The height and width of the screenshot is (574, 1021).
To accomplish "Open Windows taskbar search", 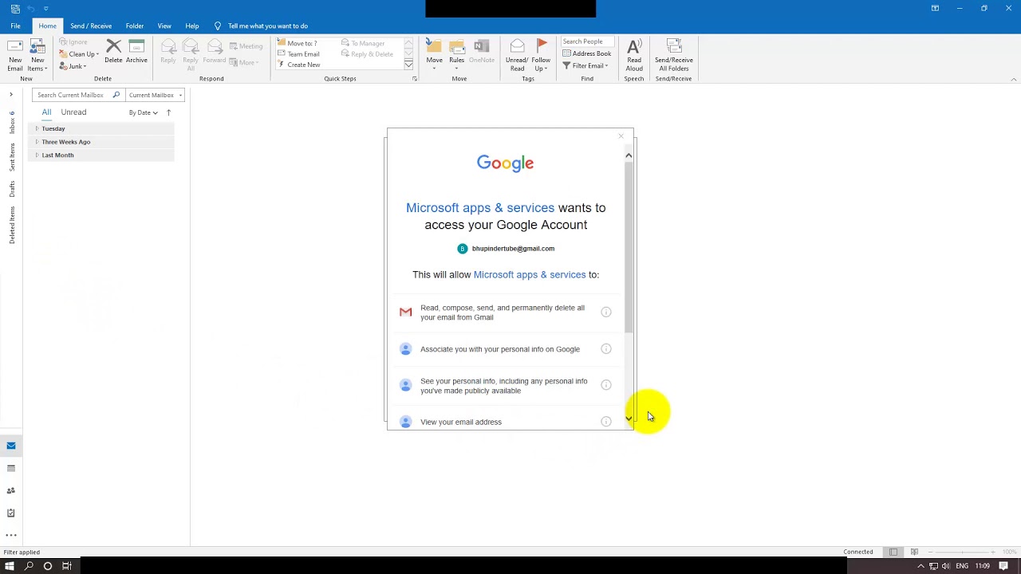I will [x=29, y=566].
